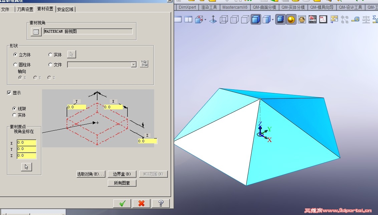
Task: Click stock X dimension field
Action: click(x=113, y=107)
